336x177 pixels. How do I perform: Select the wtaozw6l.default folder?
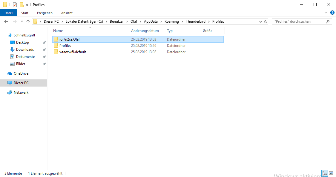pos(138,52)
